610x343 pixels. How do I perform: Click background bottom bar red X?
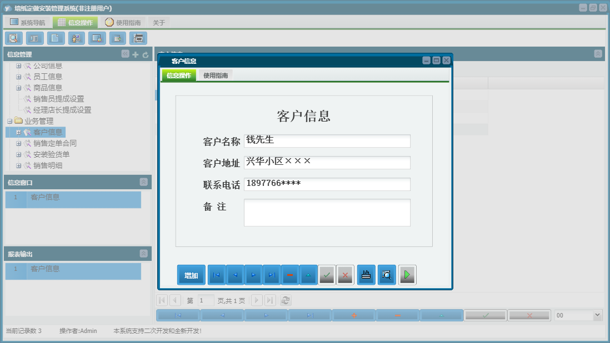(529, 315)
